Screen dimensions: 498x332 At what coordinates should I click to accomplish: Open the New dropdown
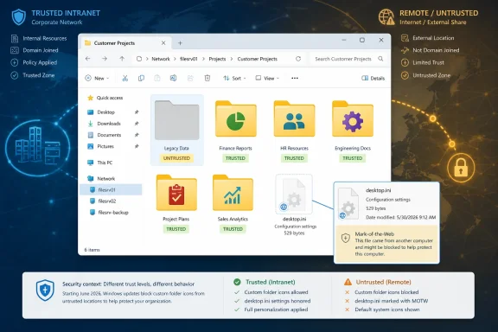(97, 78)
